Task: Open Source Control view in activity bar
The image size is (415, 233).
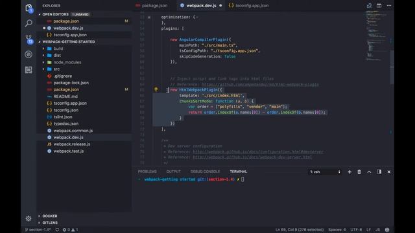Action: [x=29, y=39]
